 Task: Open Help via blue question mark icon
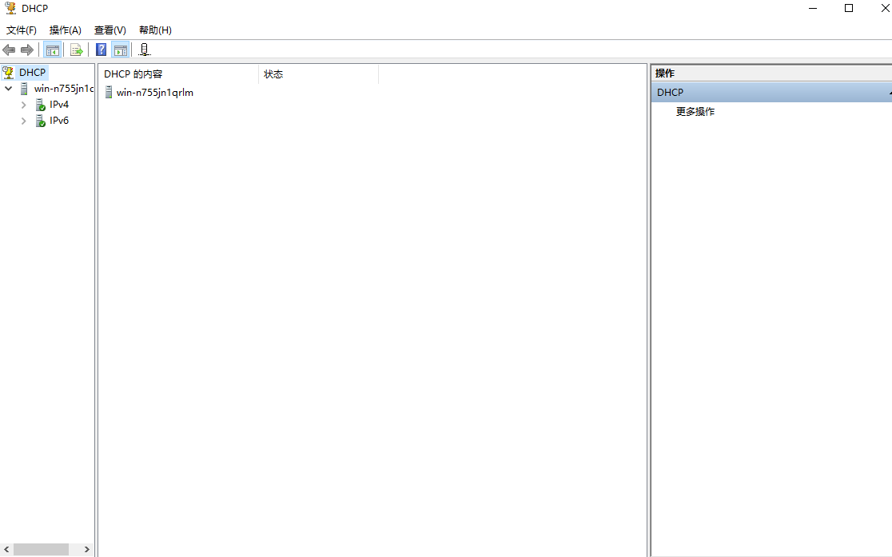[101, 50]
